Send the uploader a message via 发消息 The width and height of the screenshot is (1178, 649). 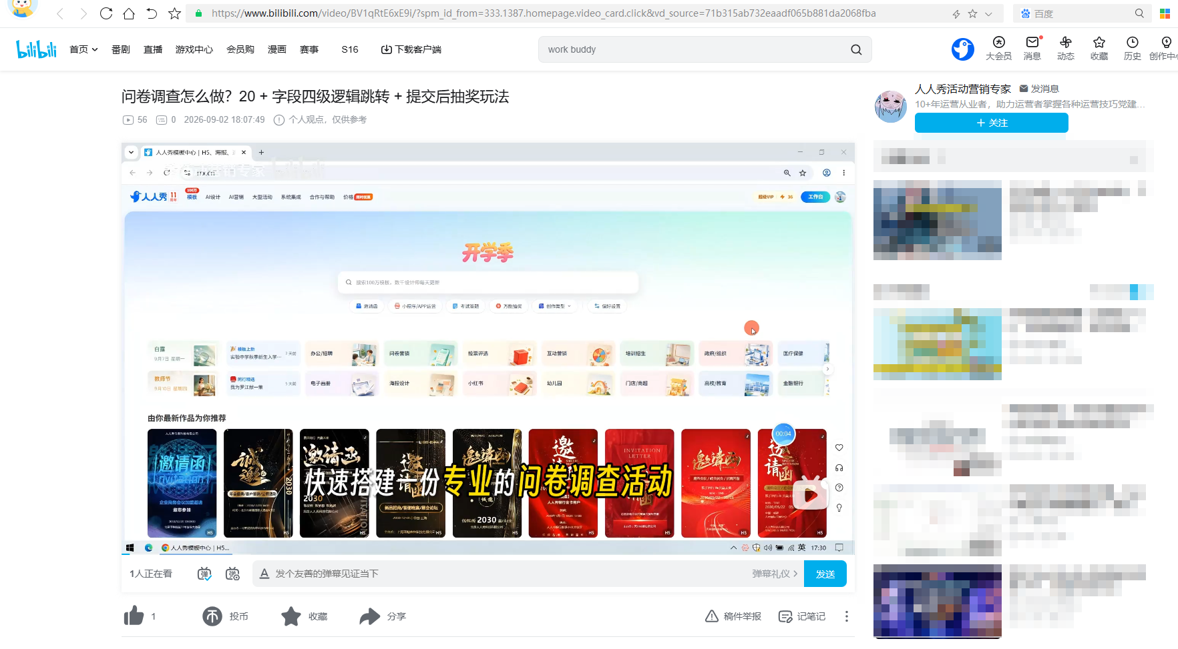click(1039, 89)
